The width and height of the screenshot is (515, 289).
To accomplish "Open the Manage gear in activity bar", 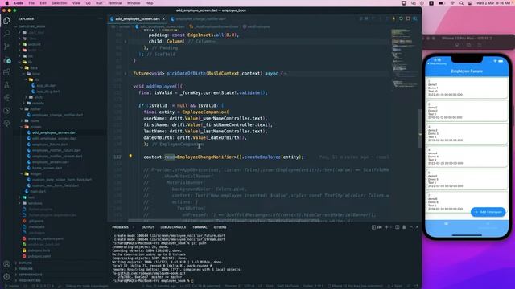I will pyautogui.click(x=6, y=277).
